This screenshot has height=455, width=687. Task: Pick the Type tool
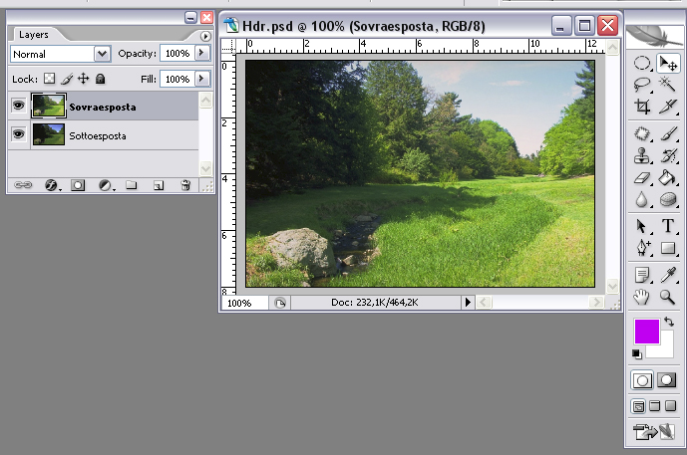[668, 226]
